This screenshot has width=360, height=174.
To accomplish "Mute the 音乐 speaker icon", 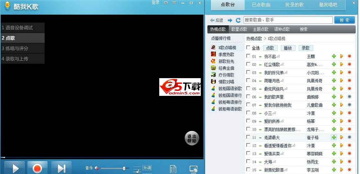I will coord(97,168).
